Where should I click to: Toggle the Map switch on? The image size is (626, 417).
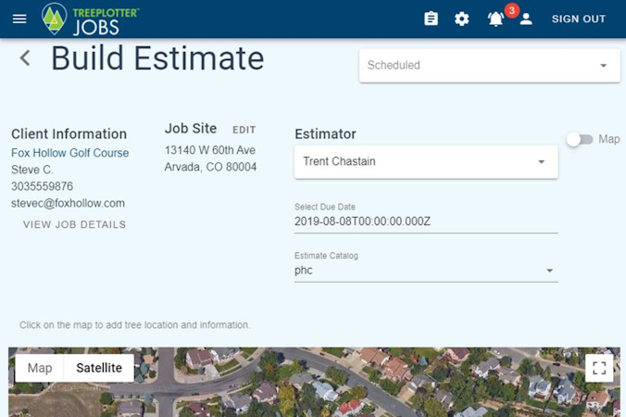(x=580, y=139)
